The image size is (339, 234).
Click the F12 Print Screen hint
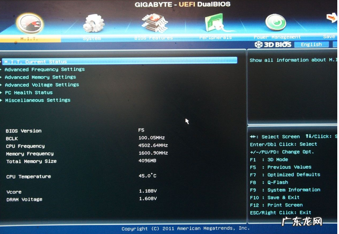(x=276, y=205)
